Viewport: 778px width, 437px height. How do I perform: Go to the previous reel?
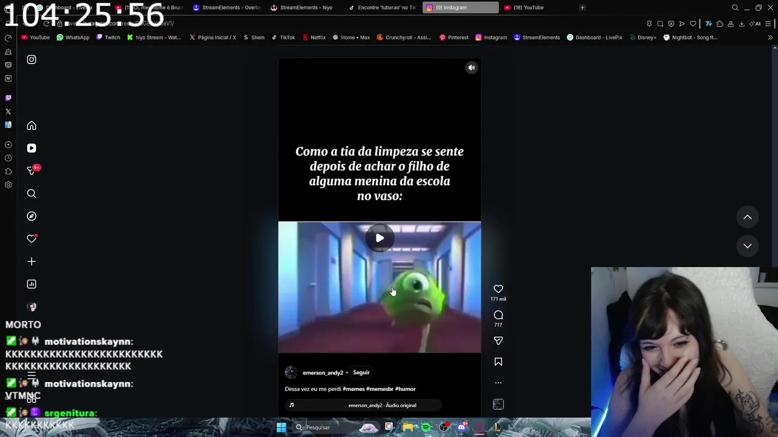[x=748, y=217]
